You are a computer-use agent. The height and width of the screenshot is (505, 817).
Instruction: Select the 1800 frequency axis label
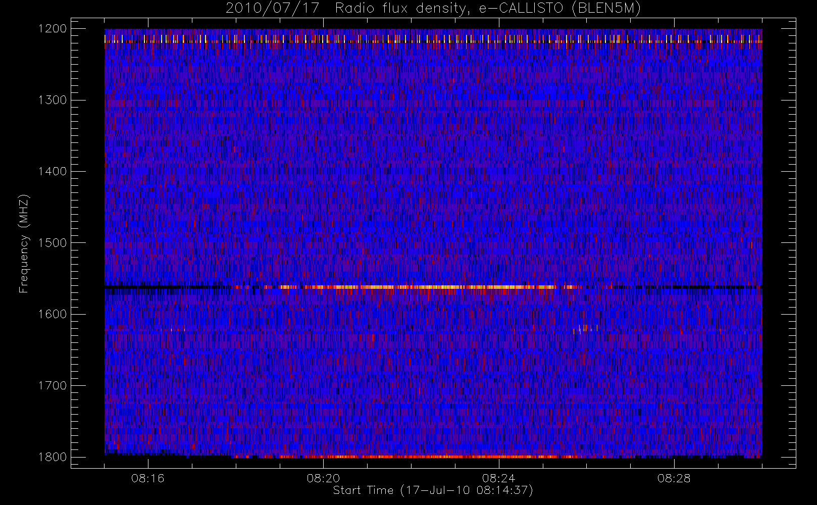53,457
